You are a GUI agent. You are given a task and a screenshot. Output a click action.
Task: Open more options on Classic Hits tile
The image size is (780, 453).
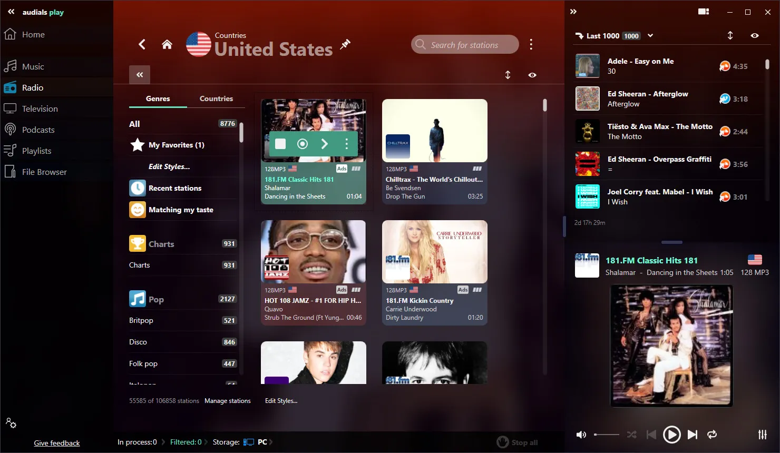tap(346, 144)
